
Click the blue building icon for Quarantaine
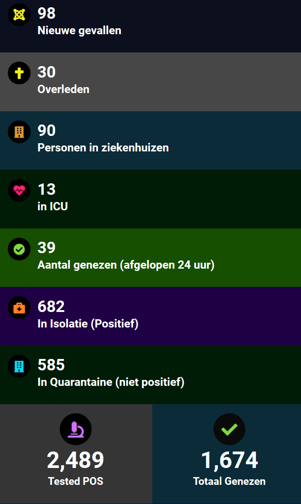[19, 366]
